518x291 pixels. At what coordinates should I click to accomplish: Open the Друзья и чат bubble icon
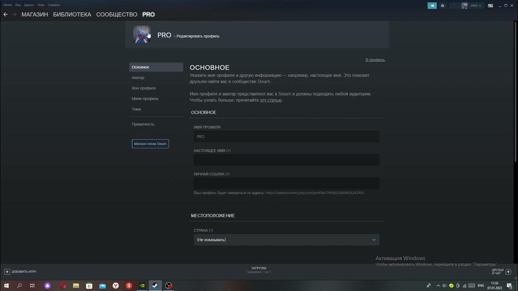click(x=509, y=272)
